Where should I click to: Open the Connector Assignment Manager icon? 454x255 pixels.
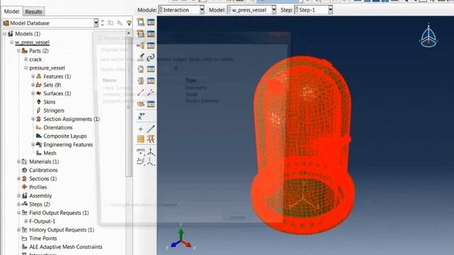click(x=151, y=81)
